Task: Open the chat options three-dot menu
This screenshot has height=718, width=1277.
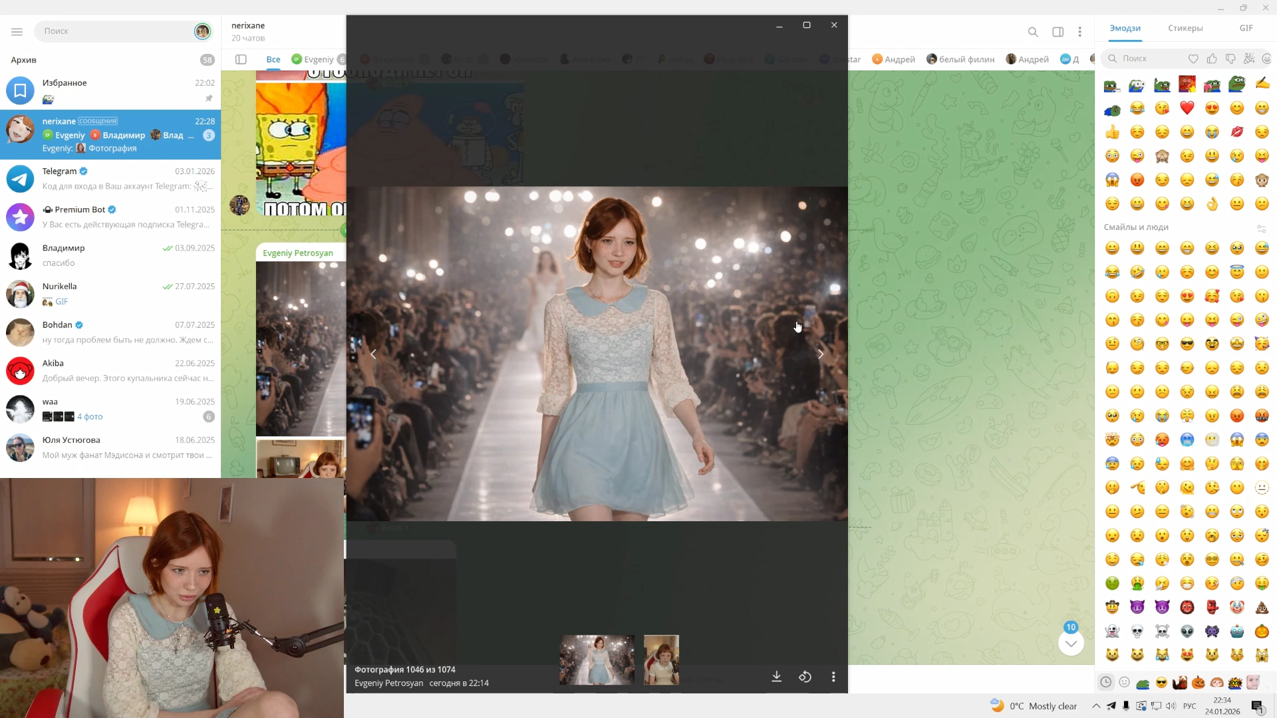Action: [x=1079, y=32]
